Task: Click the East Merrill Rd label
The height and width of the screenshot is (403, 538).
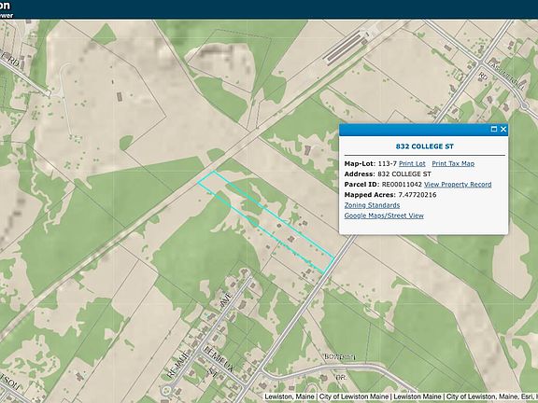Action: pos(505,75)
